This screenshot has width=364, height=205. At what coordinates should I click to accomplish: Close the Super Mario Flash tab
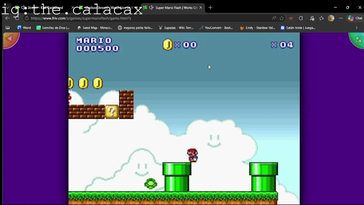200,8
